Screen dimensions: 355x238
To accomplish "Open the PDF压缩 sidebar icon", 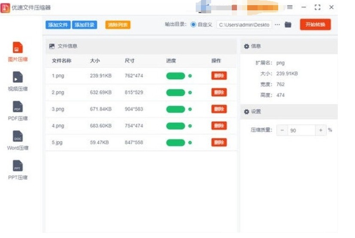I will coord(18,107).
